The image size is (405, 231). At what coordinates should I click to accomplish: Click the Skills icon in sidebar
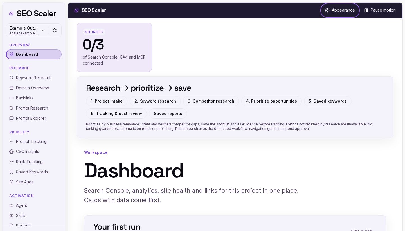coord(12,216)
